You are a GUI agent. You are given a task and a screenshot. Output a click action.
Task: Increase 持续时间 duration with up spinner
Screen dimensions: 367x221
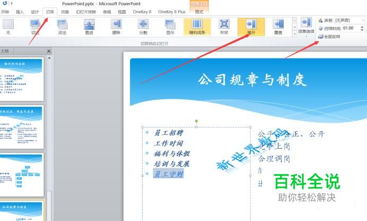click(362, 27)
